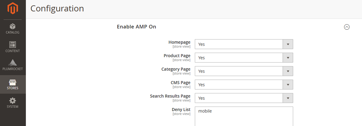Click the Product Page field label
Viewport: 362px width, 126px height.
177,56
